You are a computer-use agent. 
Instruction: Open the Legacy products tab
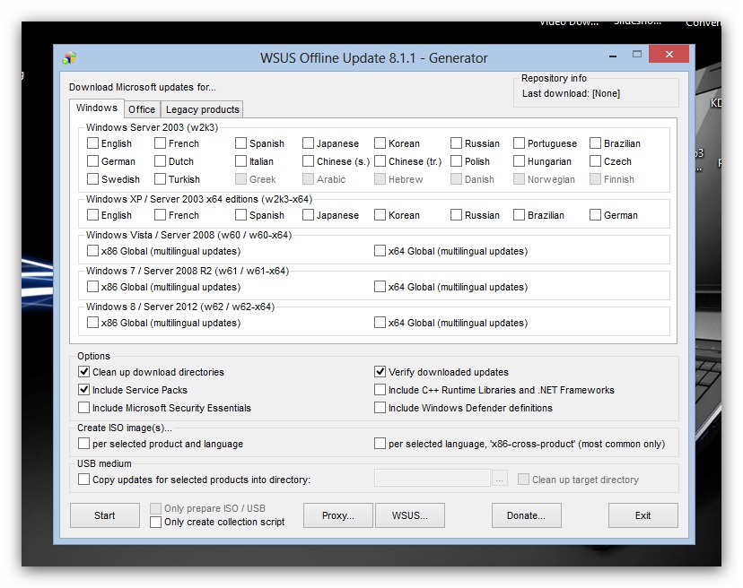tap(202, 109)
